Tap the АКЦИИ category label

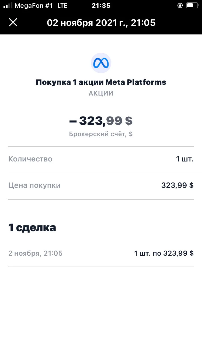tap(101, 93)
